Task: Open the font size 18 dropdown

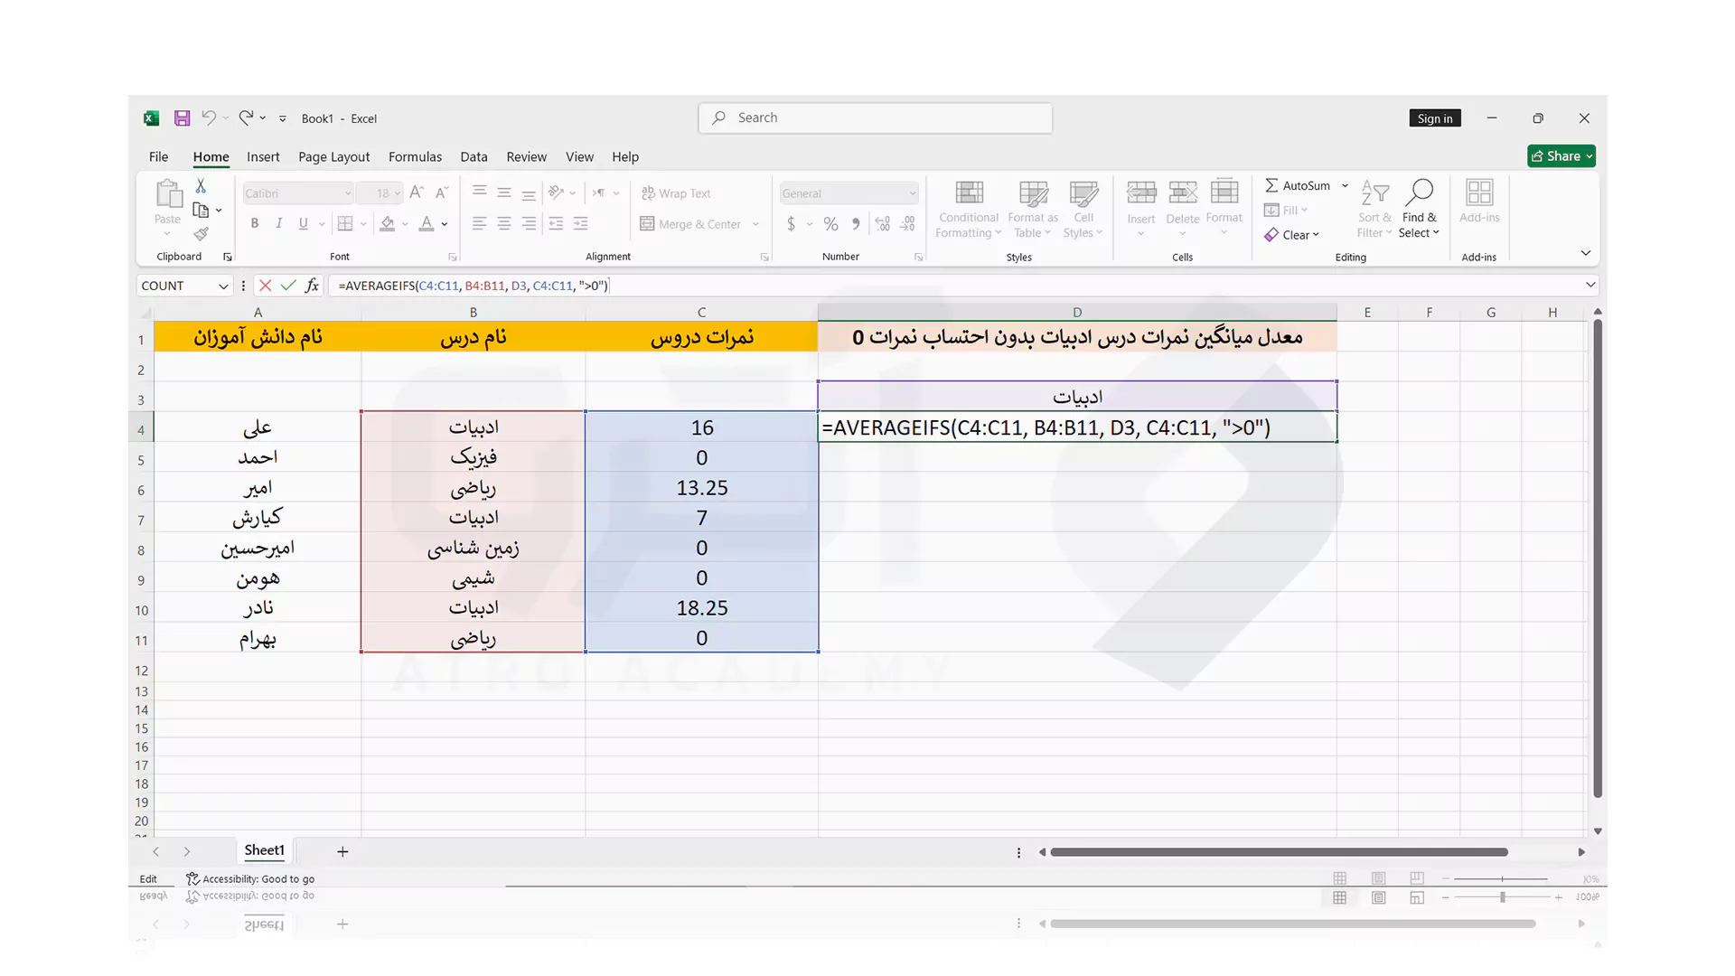Action: coord(398,193)
